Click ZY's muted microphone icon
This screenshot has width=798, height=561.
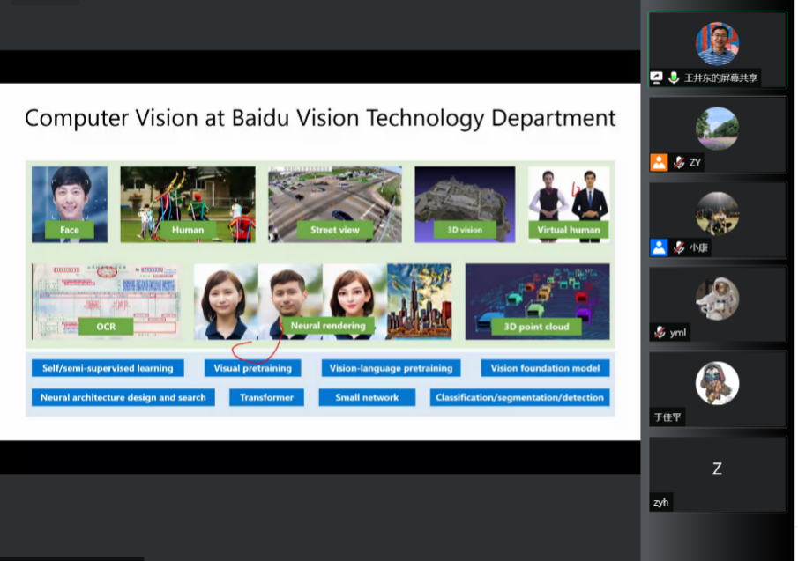[679, 162]
